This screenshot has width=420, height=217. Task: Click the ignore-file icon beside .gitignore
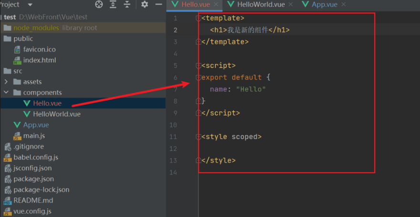8,147
